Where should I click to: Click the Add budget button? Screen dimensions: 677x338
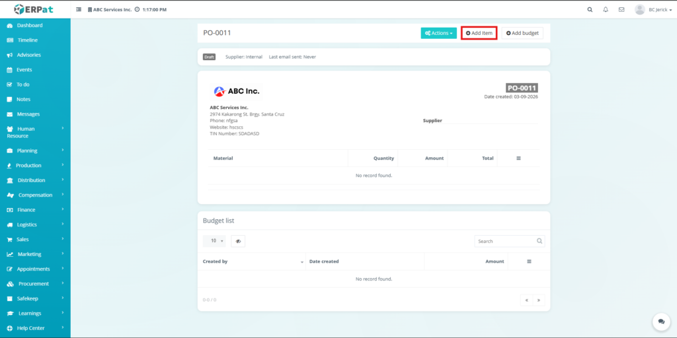tap(522, 33)
